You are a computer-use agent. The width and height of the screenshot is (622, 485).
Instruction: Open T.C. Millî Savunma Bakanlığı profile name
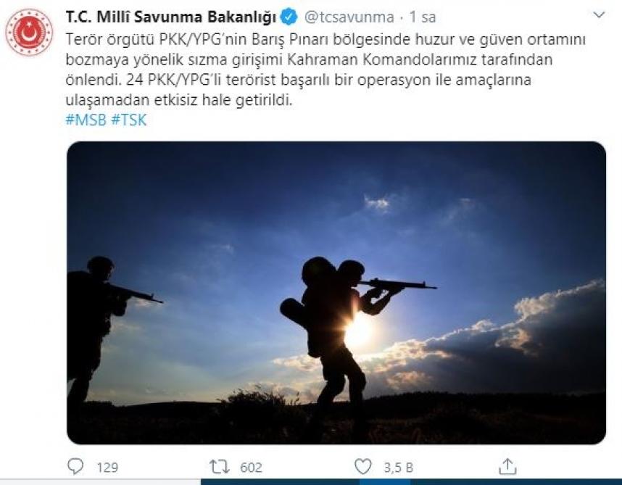pyautogui.click(x=171, y=17)
